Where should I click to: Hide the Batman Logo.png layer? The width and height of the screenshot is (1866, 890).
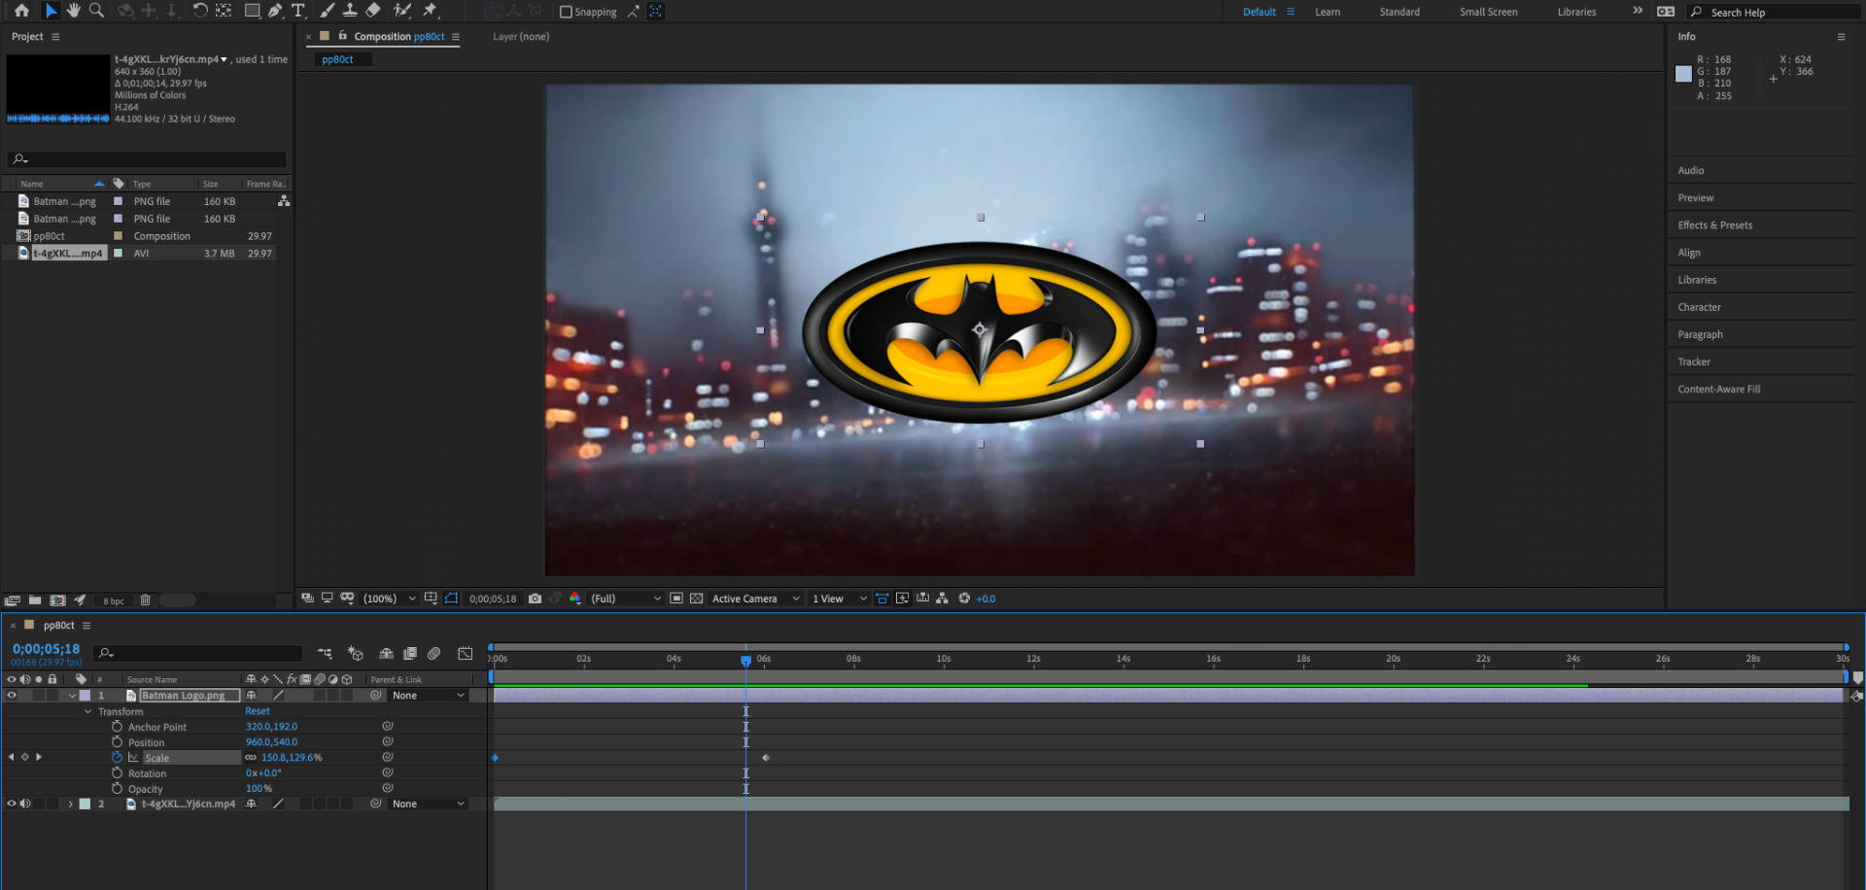tap(12, 696)
